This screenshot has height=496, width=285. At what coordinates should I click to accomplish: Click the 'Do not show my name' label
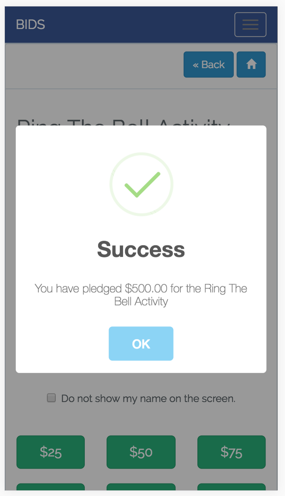[148, 399]
